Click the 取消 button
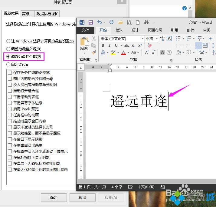Viewport: 216px width, 207px height. coord(82,197)
